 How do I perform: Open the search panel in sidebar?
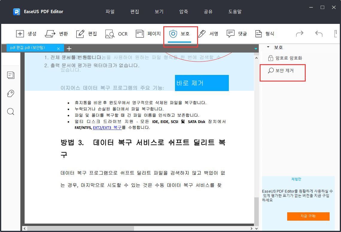coord(11,112)
